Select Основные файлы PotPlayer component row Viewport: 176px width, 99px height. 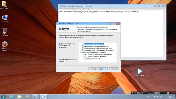94,44
